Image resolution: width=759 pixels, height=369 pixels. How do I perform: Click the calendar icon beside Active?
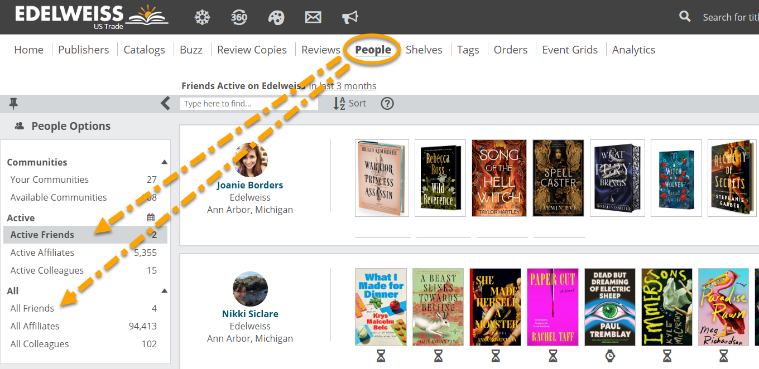coord(151,217)
